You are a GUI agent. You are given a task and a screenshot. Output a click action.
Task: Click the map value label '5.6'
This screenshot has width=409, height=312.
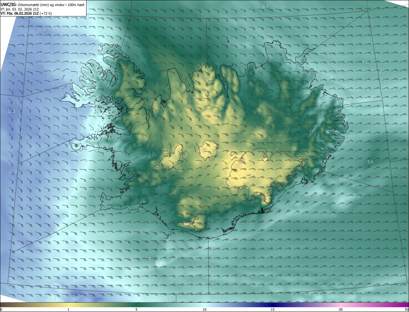click(x=370, y=162)
